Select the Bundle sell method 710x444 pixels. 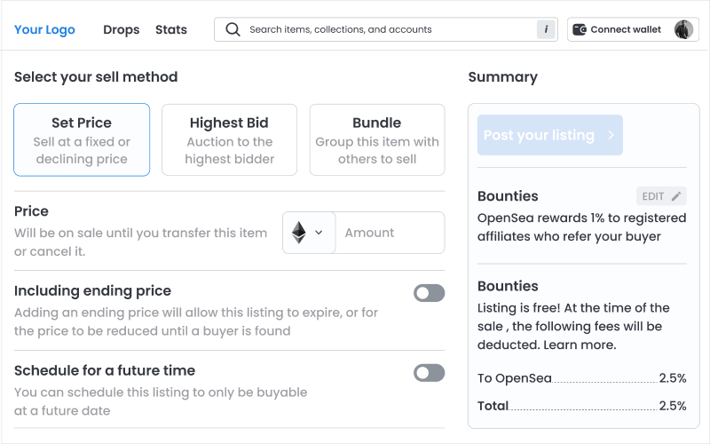tap(377, 139)
